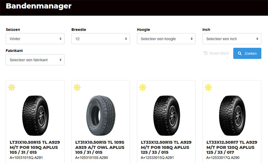Open the Seizoen dropdown set to Winter
Viewport: 268px width, 163px height.
[x=35, y=39]
